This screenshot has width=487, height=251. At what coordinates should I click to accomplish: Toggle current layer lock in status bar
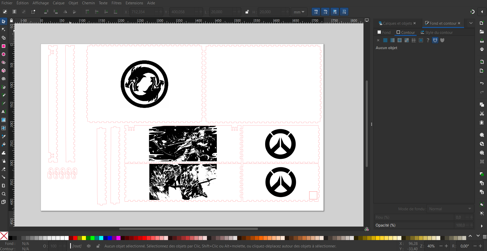point(98,246)
